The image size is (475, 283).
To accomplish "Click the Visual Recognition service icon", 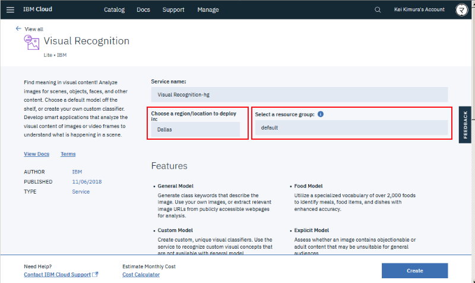I will coord(31,41).
